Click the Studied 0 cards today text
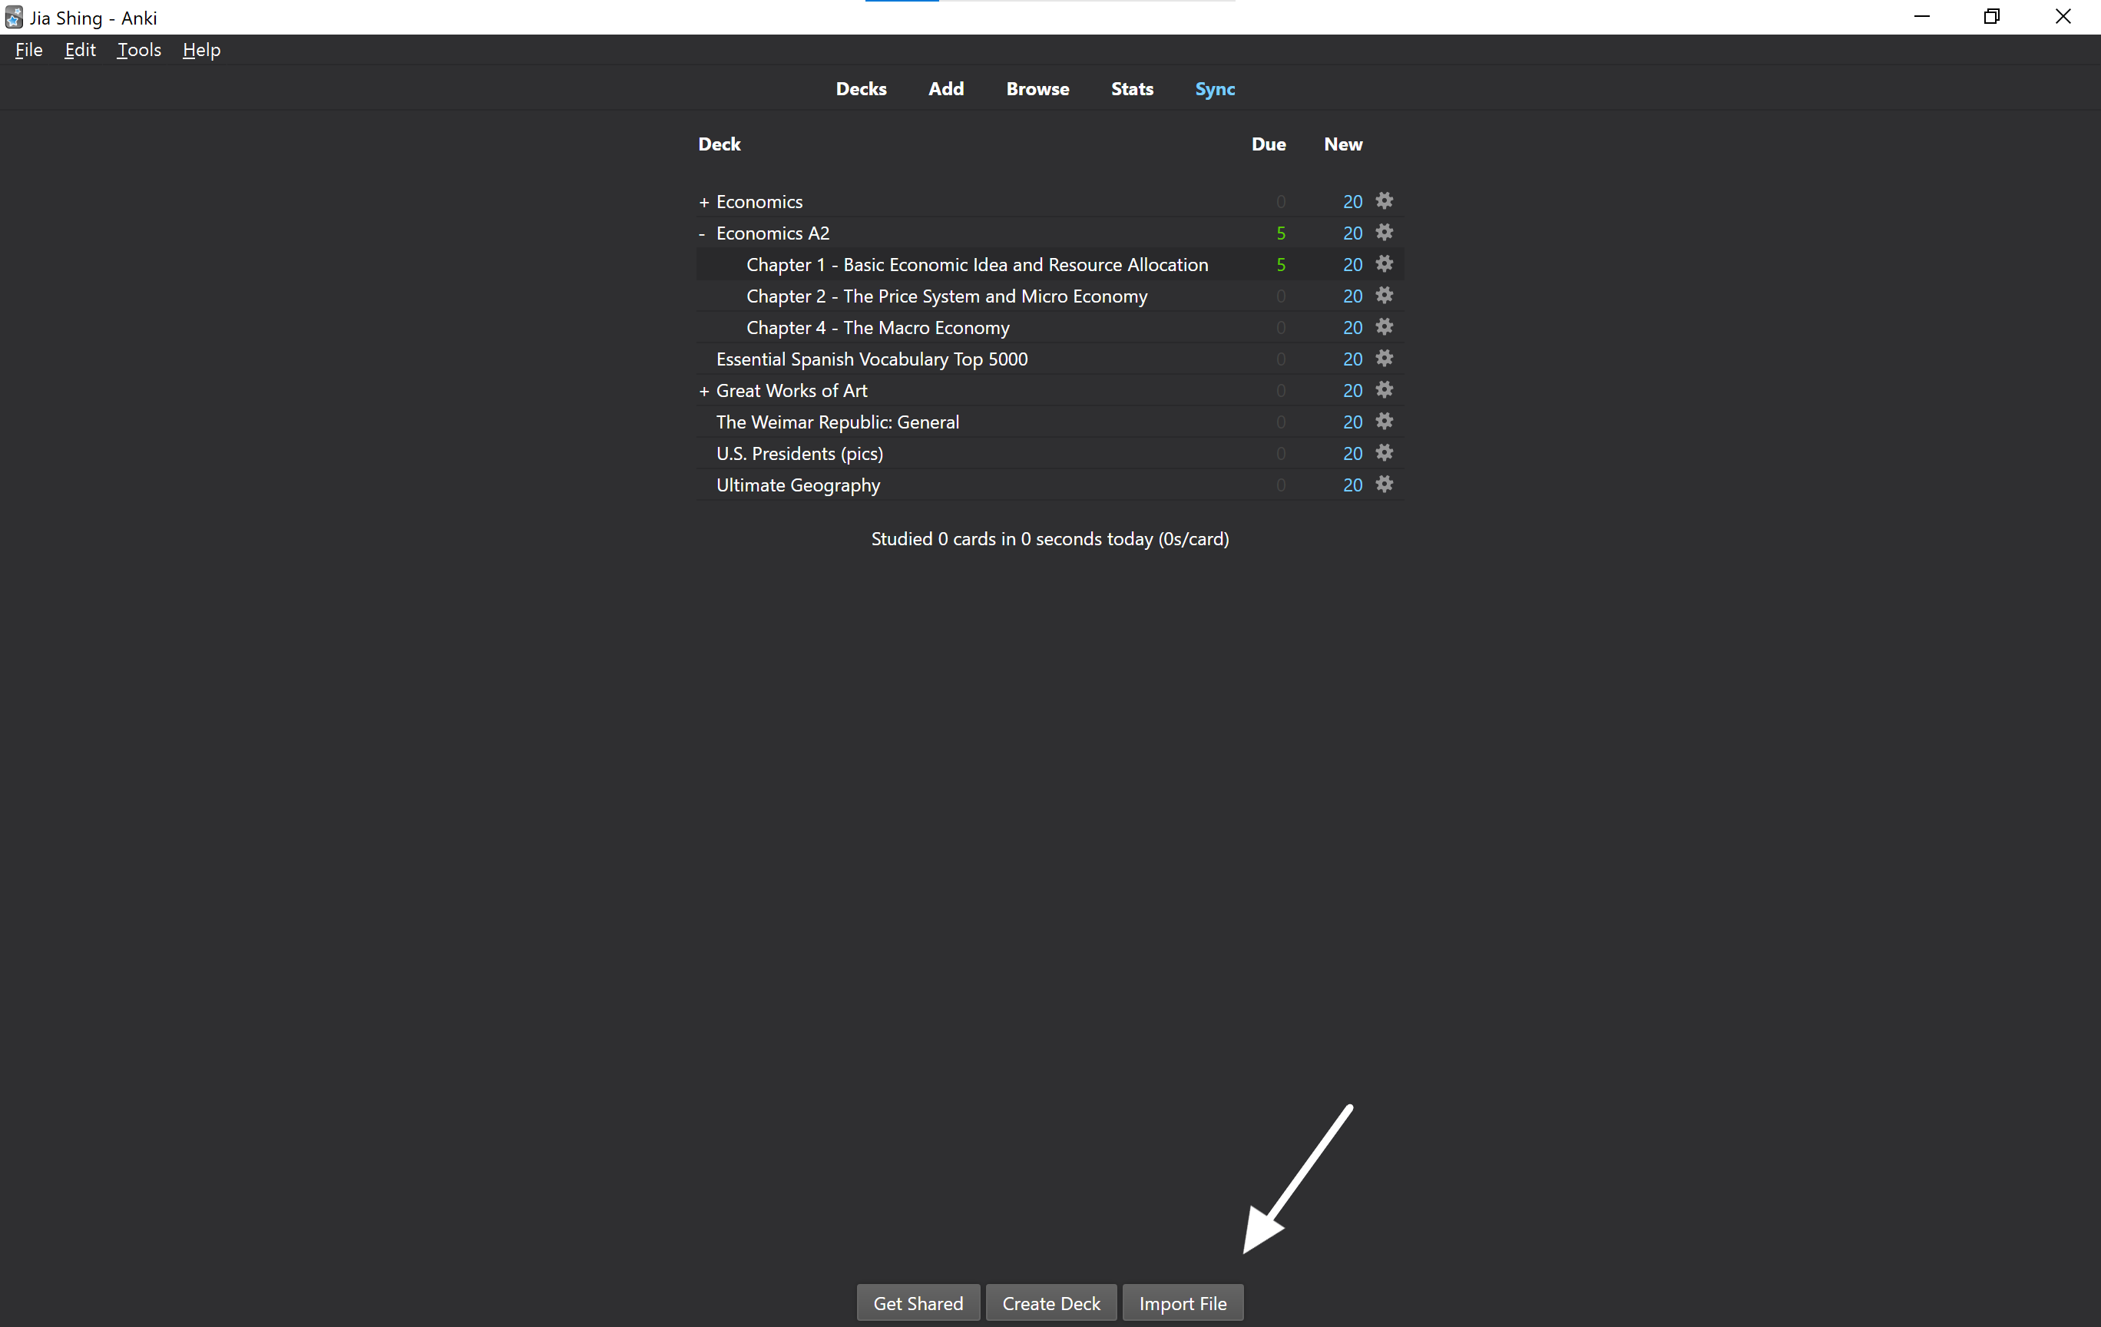This screenshot has height=1327, width=2101. [x=1050, y=538]
